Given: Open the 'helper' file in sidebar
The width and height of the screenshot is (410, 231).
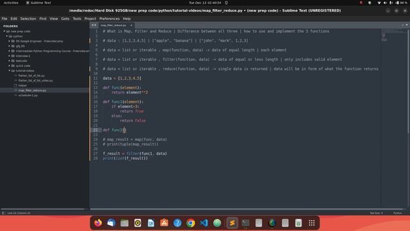Looking at the screenshot, I should click(x=22, y=85).
